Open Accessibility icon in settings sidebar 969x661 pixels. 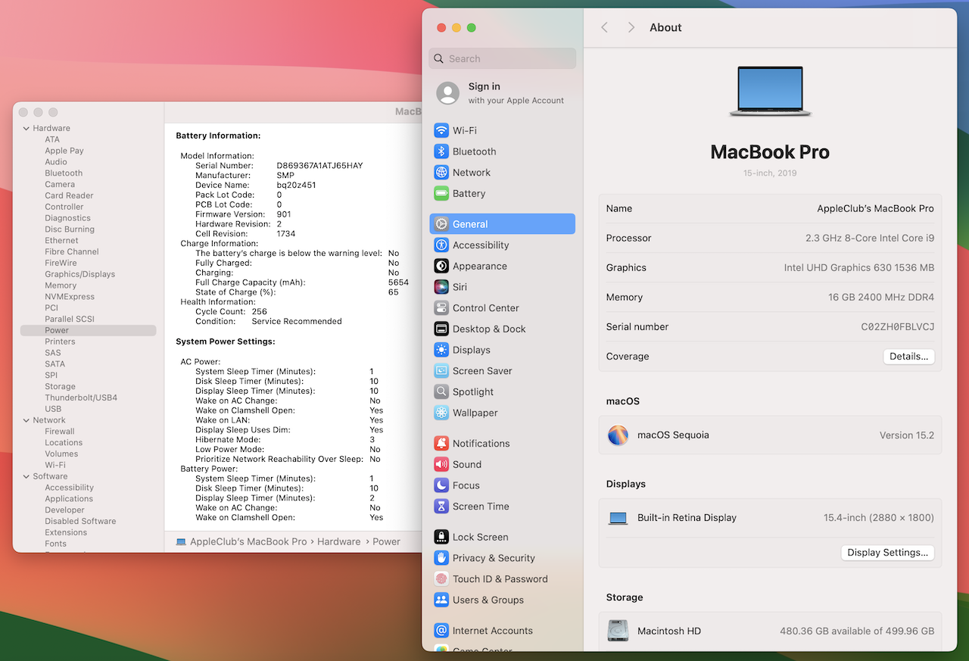441,245
